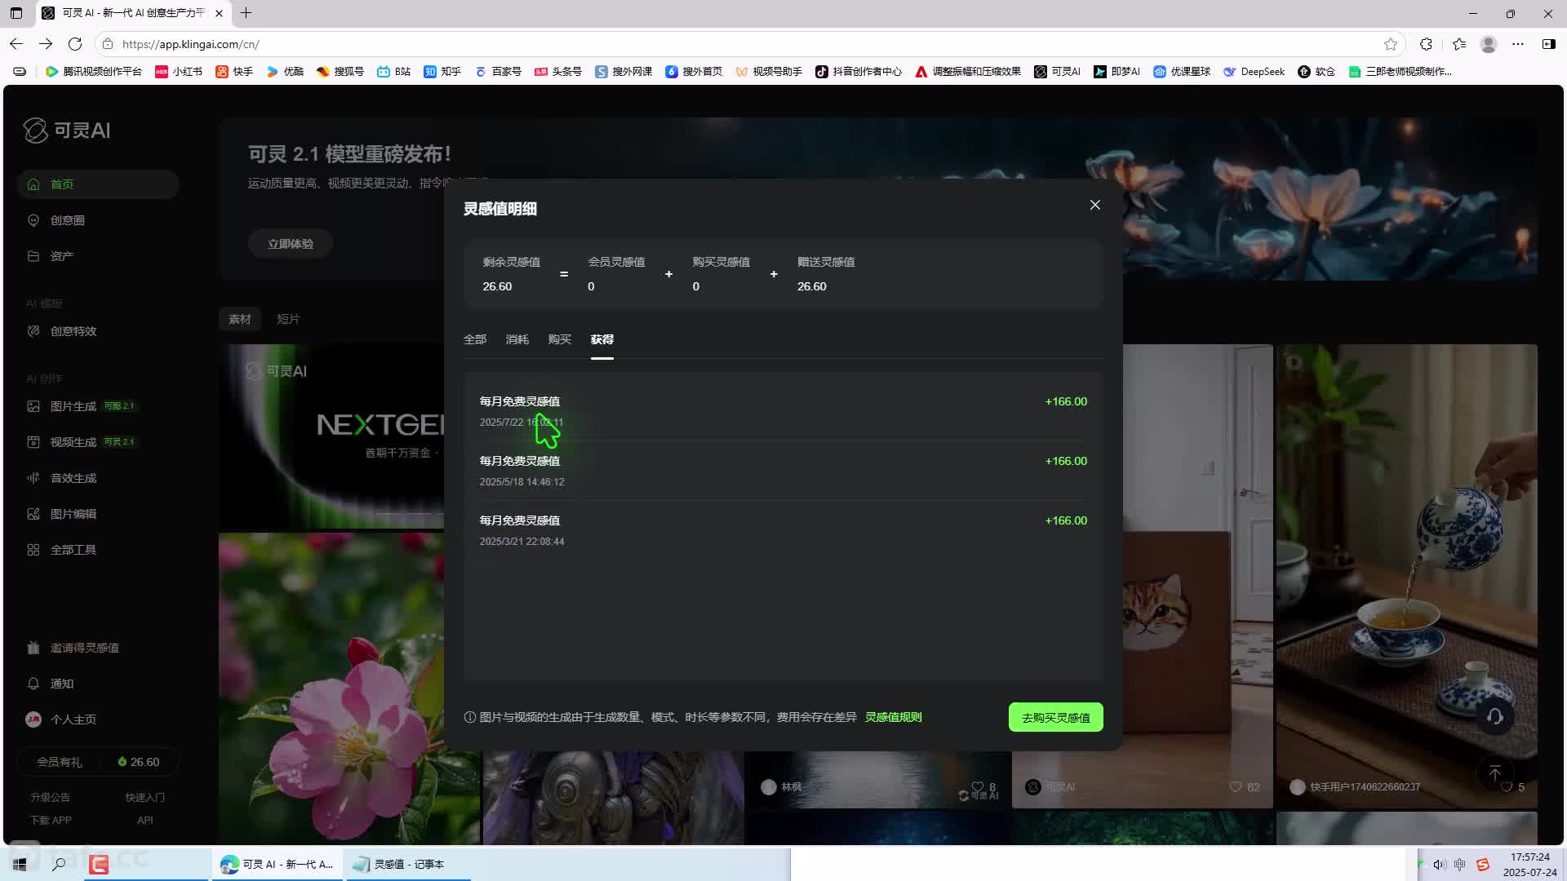Click the scroll-to-top arrow button

pyautogui.click(x=1494, y=773)
